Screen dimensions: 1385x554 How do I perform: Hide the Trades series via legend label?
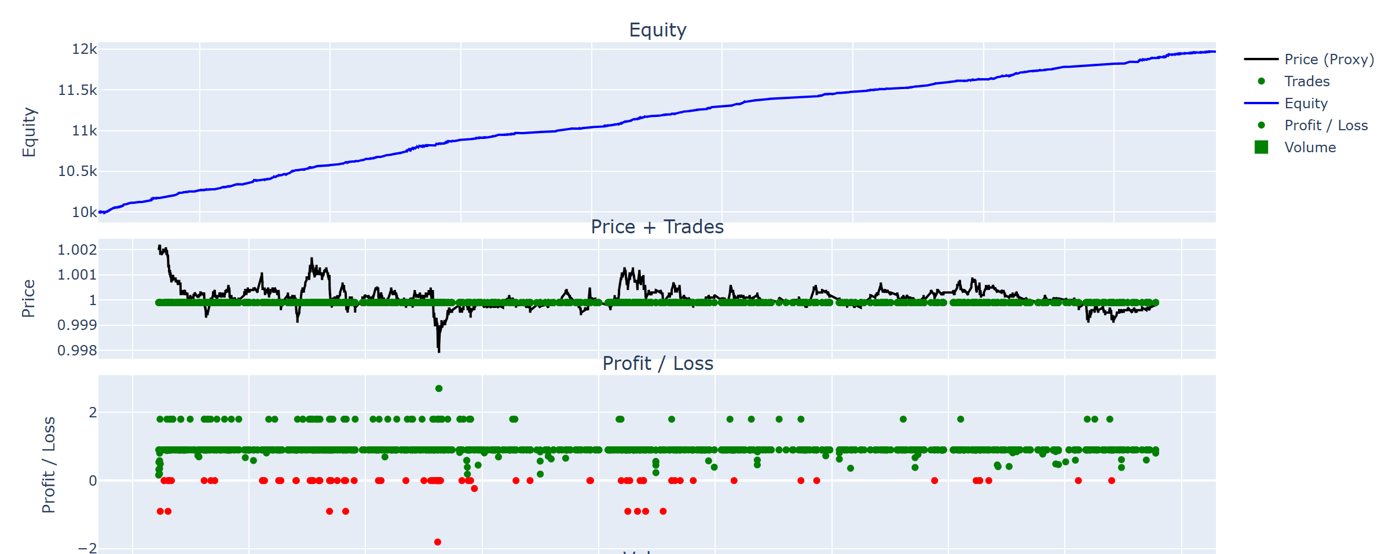click(1306, 81)
